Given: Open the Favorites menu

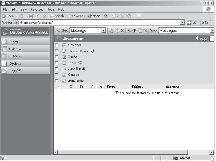Looking at the screenshot, I should (x=37, y=10).
